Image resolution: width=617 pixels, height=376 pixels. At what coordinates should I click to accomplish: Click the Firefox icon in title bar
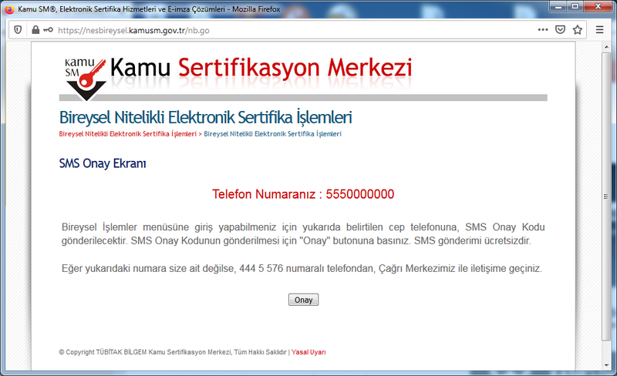coord(9,8)
